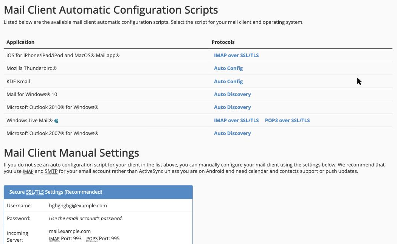Open Auto Config for Mozilla Thunderbird

pyautogui.click(x=228, y=68)
